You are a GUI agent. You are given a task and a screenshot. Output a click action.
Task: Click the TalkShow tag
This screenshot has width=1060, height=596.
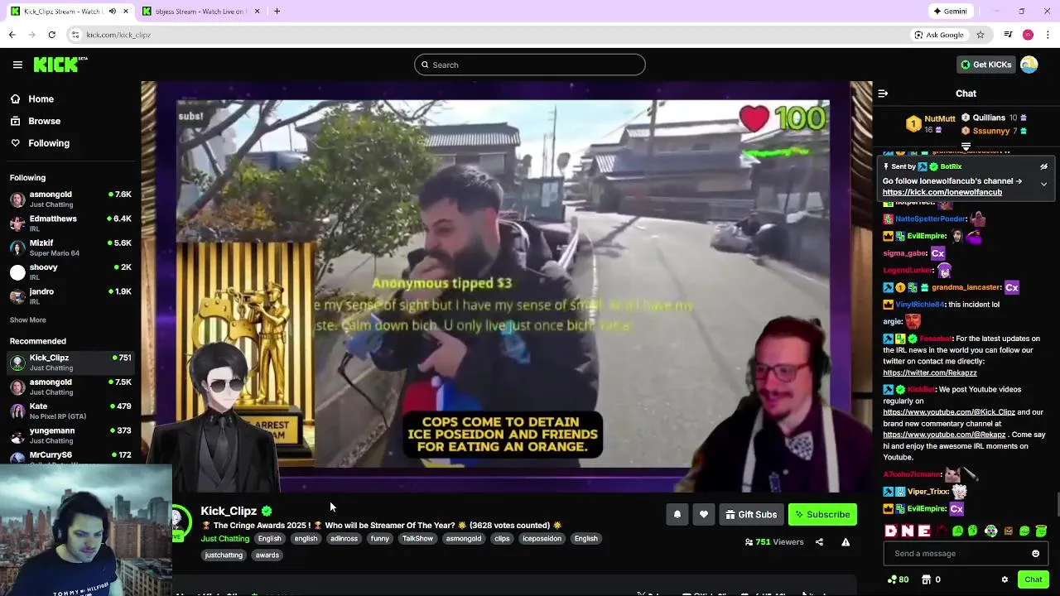tap(417, 539)
